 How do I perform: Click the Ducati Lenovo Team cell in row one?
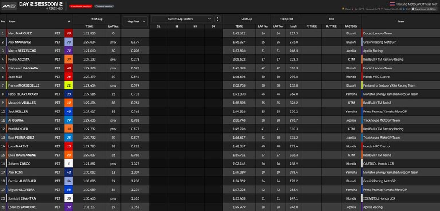pyautogui.click(x=401, y=33)
